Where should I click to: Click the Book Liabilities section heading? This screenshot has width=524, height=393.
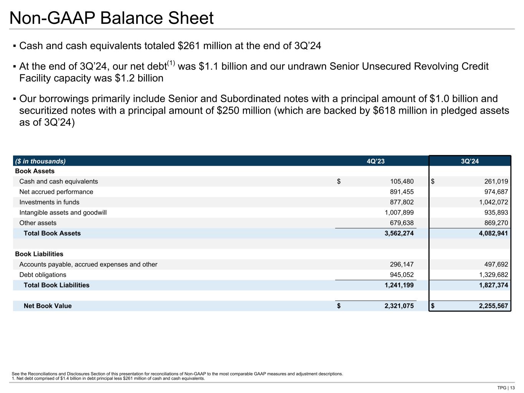coord(39,254)
